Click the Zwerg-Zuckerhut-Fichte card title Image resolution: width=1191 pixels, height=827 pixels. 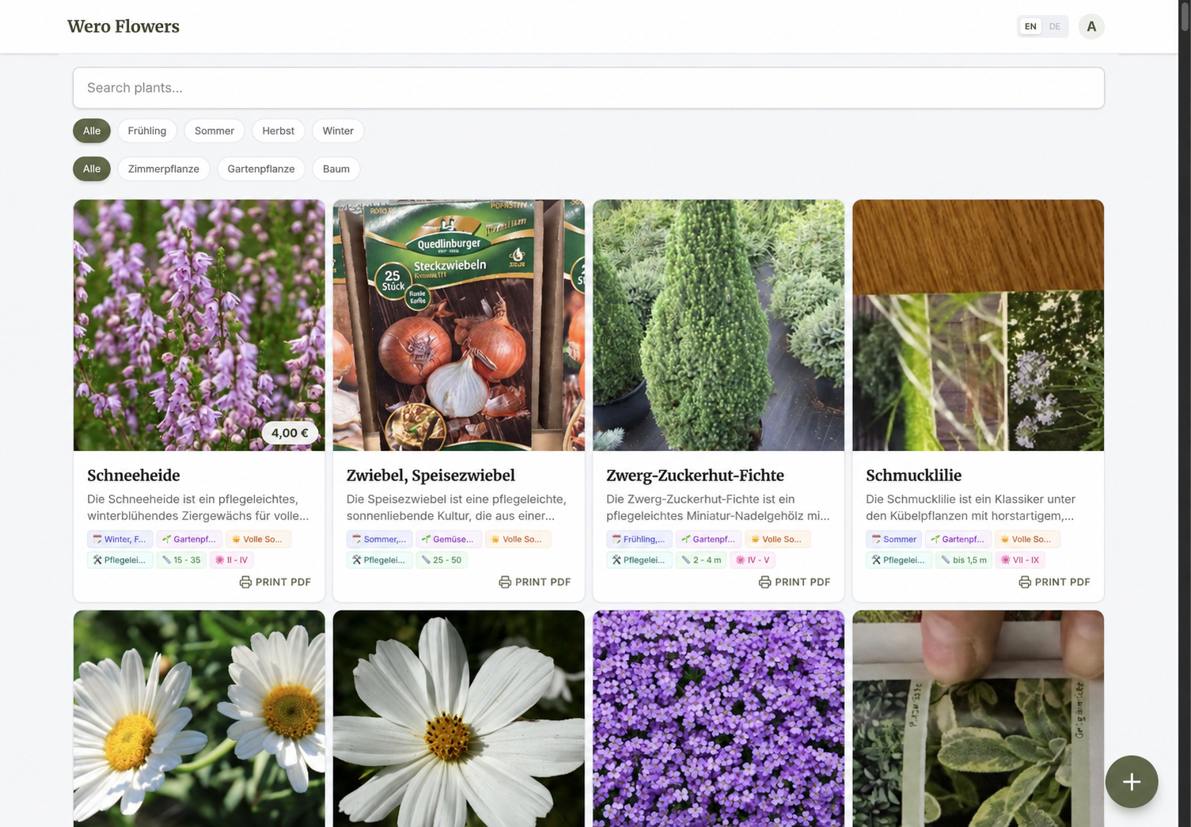pyautogui.click(x=695, y=476)
